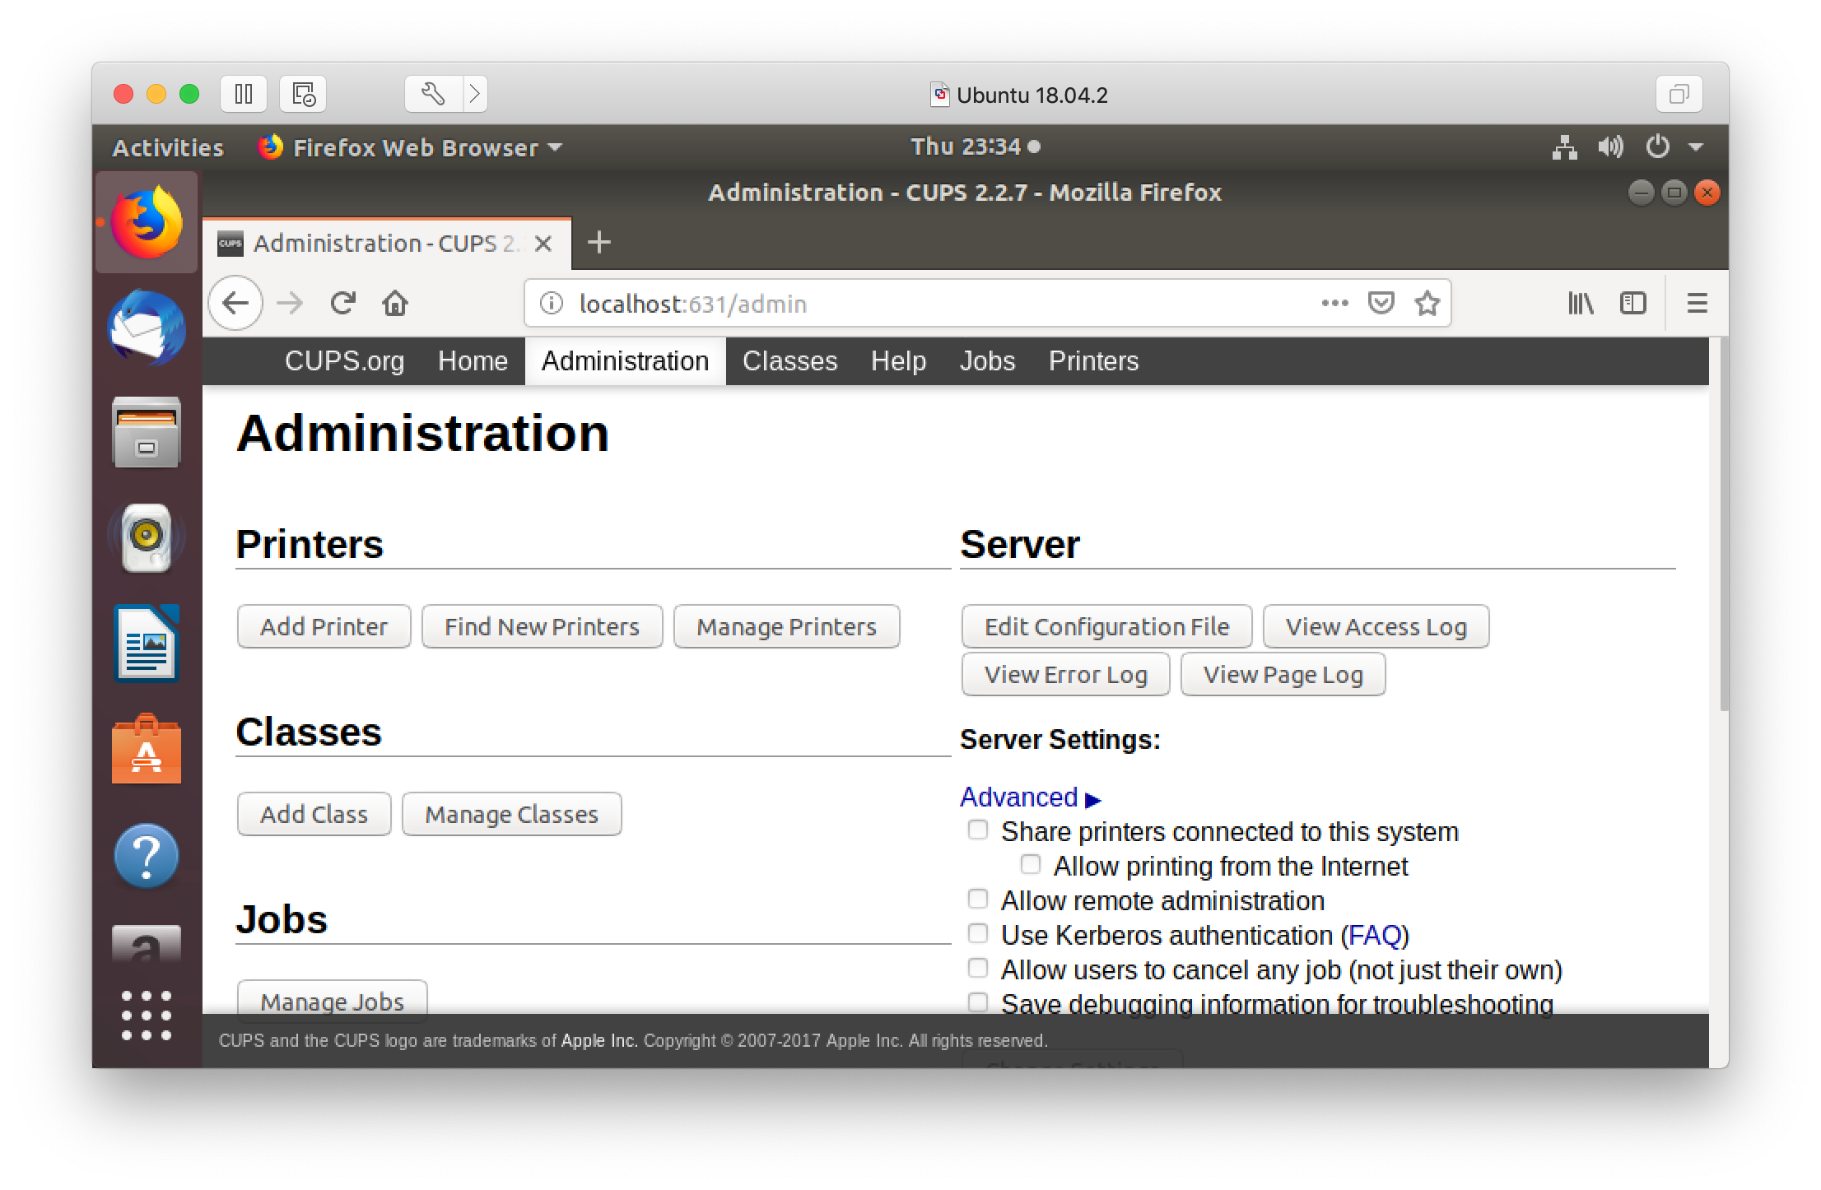Screen dimensions: 1821x1190
Task: Toggle the Firefox sidebar icon
Action: point(1632,304)
